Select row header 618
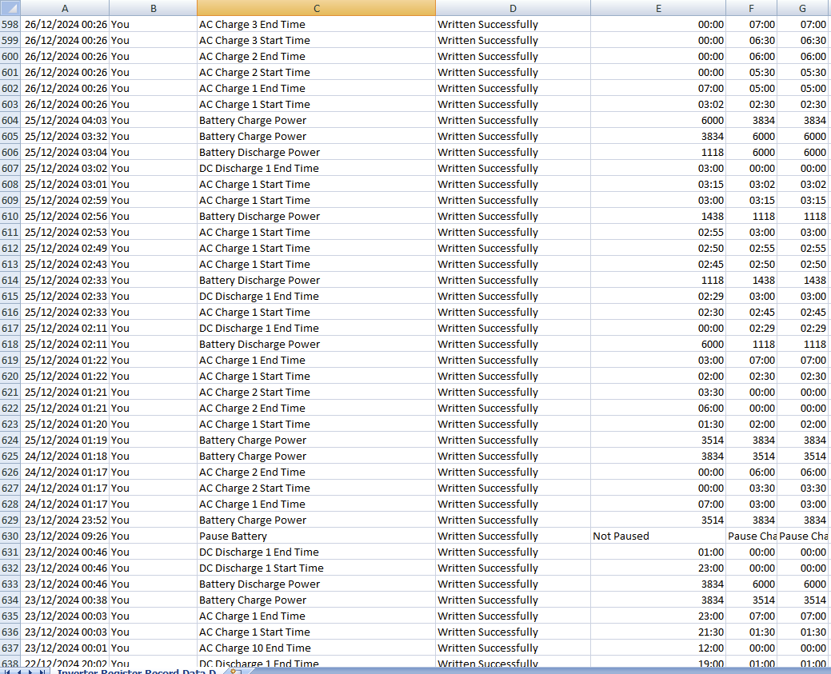The image size is (831, 674). point(10,344)
